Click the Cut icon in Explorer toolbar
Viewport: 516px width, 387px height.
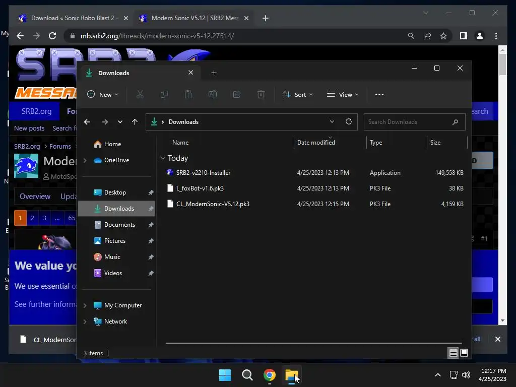pyautogui.click(x=140, y=94)
